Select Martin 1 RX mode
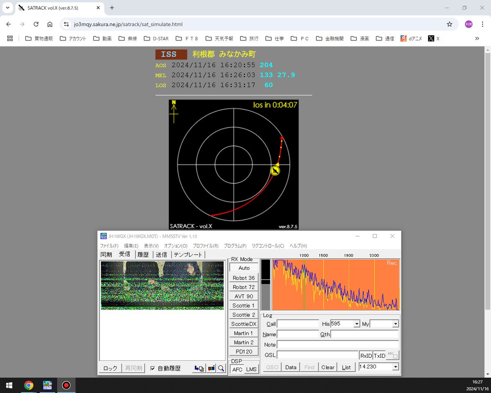Image resolution: width=491 pixels, height=393 pixels. pyautogui.click(x=244, y=333)
